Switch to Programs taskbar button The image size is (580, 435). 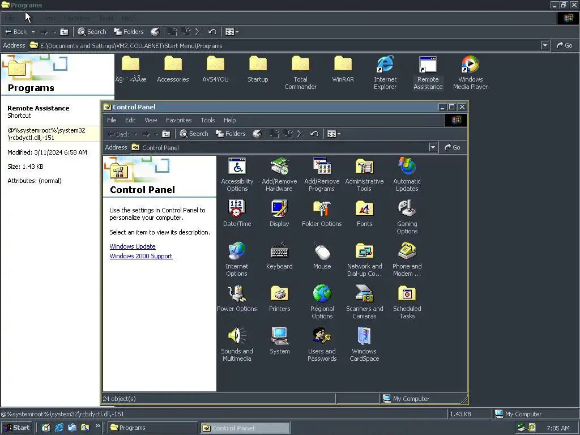(x=153, y=428)
